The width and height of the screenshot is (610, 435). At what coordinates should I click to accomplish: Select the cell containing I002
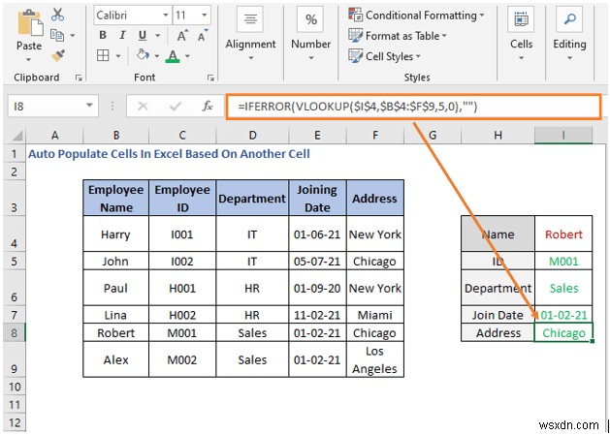[x=182, y=262]
